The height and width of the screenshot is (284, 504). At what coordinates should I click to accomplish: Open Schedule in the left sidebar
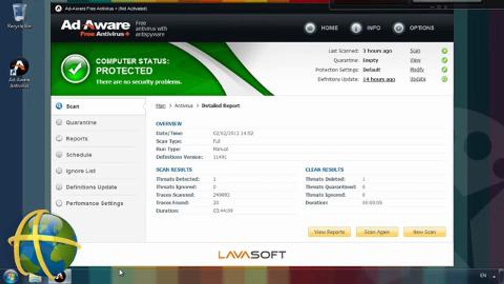click(98, 155)
